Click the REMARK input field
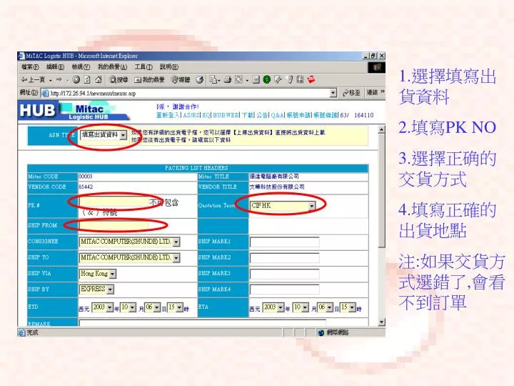The image size is (514, 386). 203,322
